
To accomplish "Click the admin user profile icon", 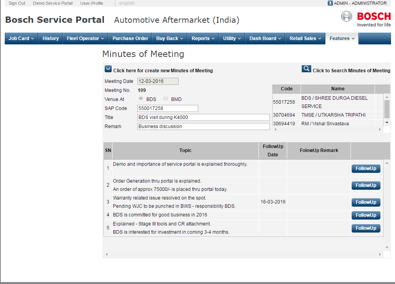I will 330,3.
